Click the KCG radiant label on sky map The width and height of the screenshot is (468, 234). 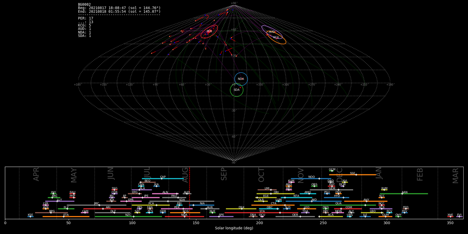pos(276,37)
